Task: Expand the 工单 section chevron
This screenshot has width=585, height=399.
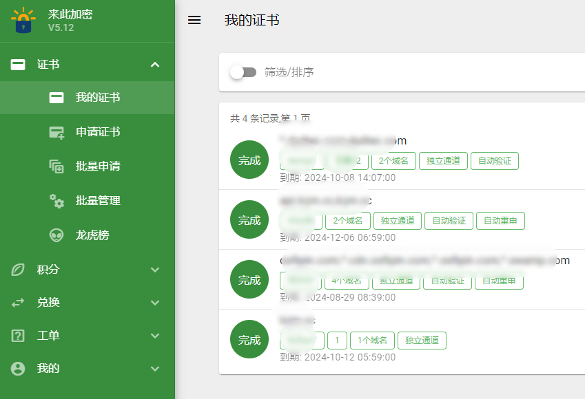Action: pyautogui.click(x=155, y=336)
